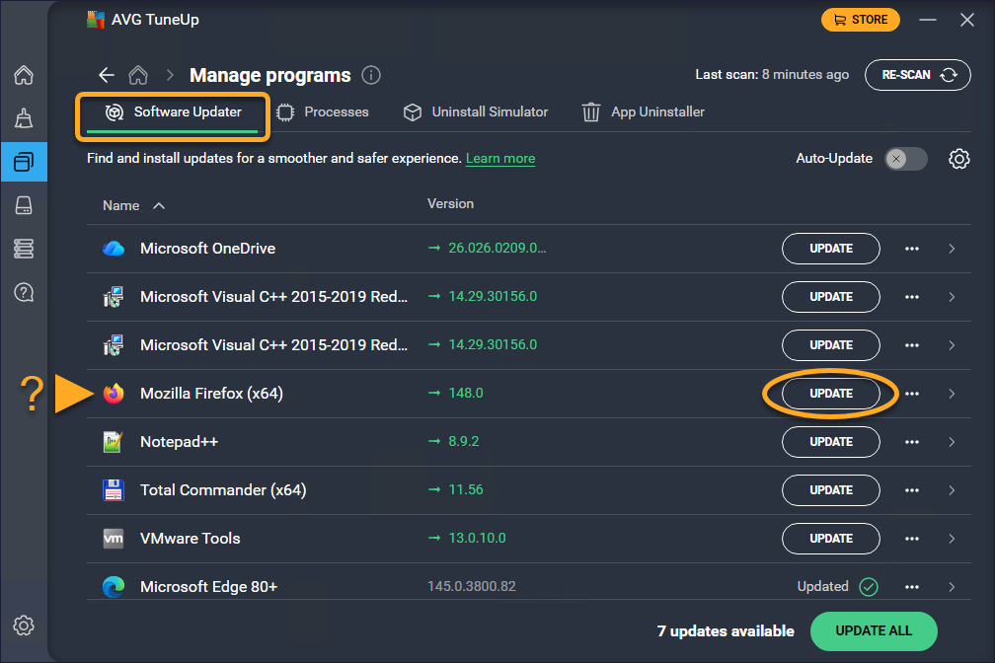Image resolution: width=995 pixels, height=663 pixels.
Task: Update Total Commander (x64)
Action: pos(830,490)
